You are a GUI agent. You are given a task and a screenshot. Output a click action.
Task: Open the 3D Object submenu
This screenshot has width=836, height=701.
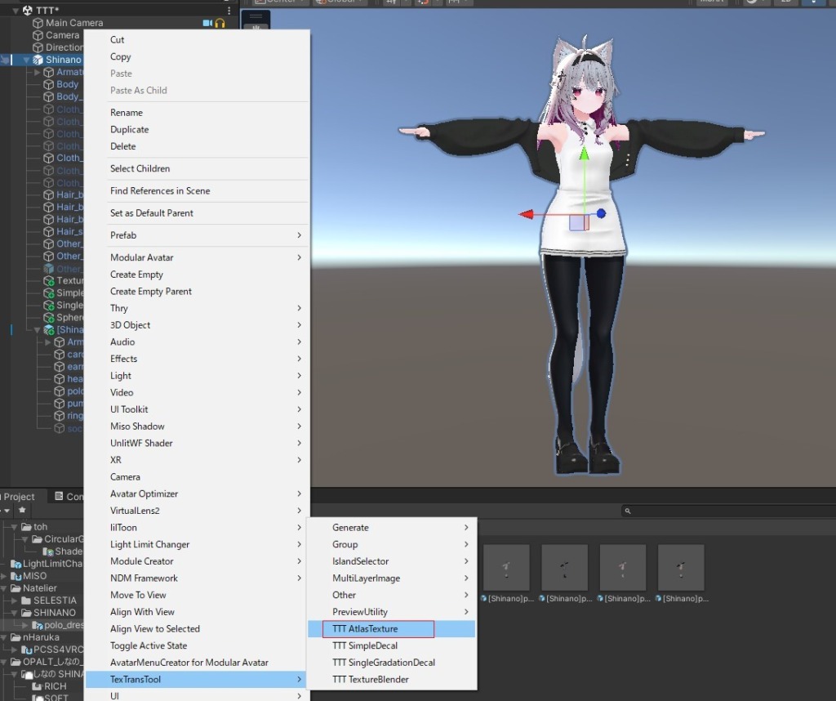pos(198,325)
